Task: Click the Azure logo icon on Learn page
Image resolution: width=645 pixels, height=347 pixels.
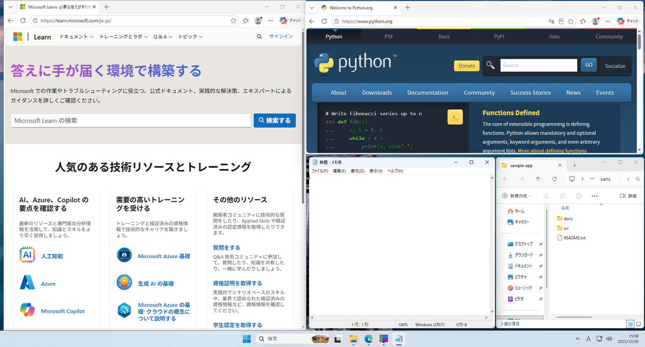Action: [27, 283]
